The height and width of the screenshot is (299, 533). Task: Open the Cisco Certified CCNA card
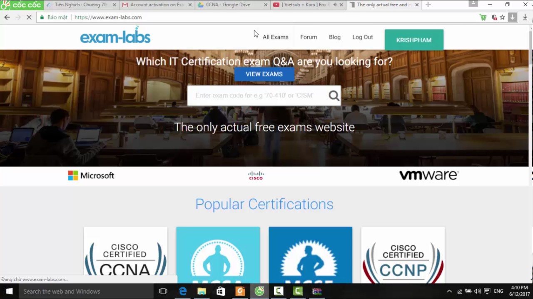(x=125, y=255)
